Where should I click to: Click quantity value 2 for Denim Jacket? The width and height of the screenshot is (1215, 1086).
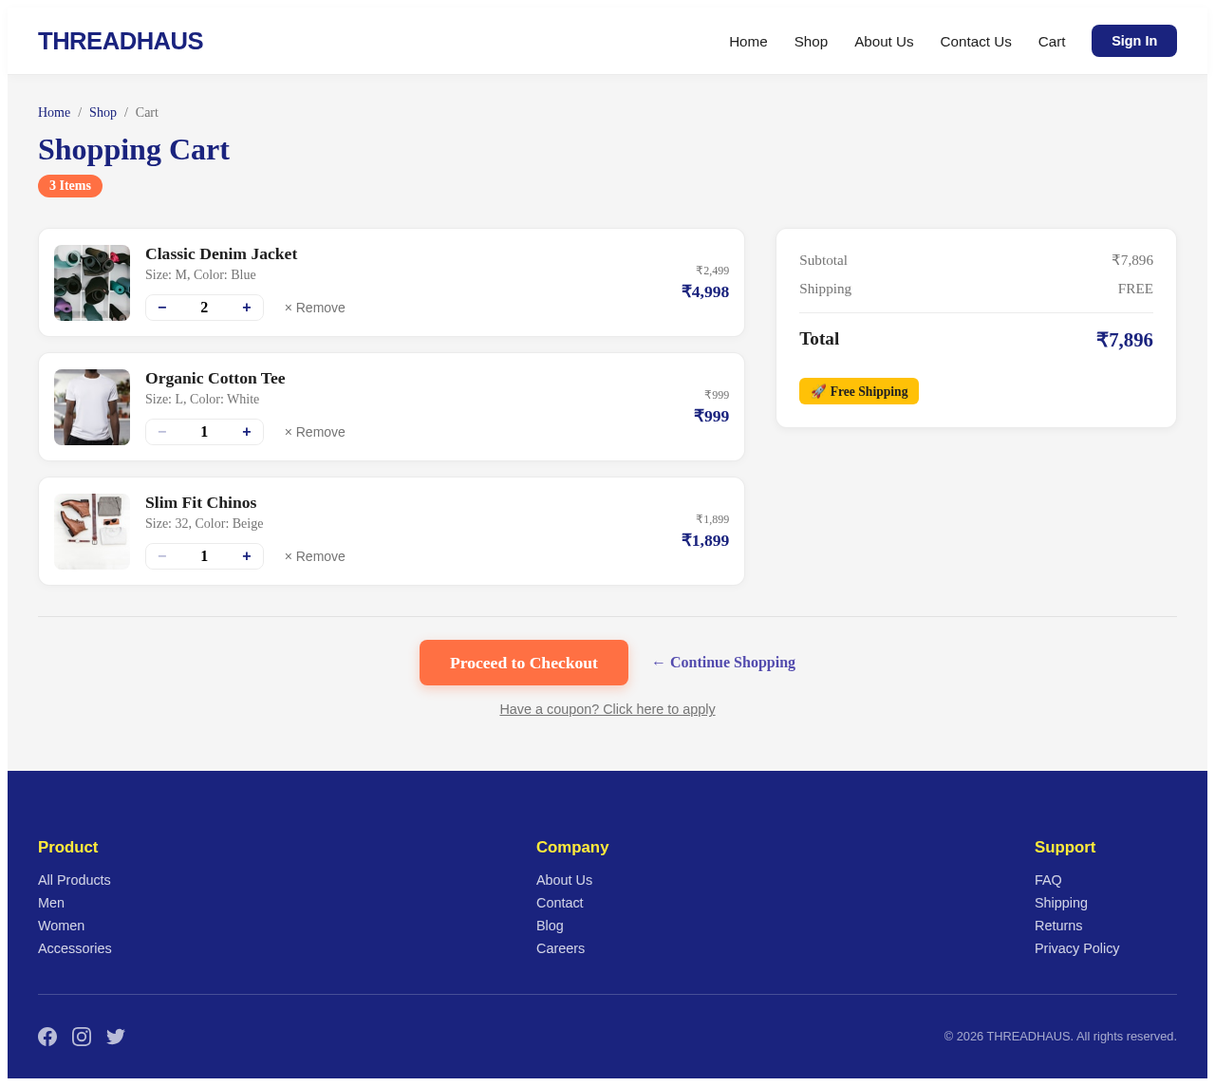[204, 308]
